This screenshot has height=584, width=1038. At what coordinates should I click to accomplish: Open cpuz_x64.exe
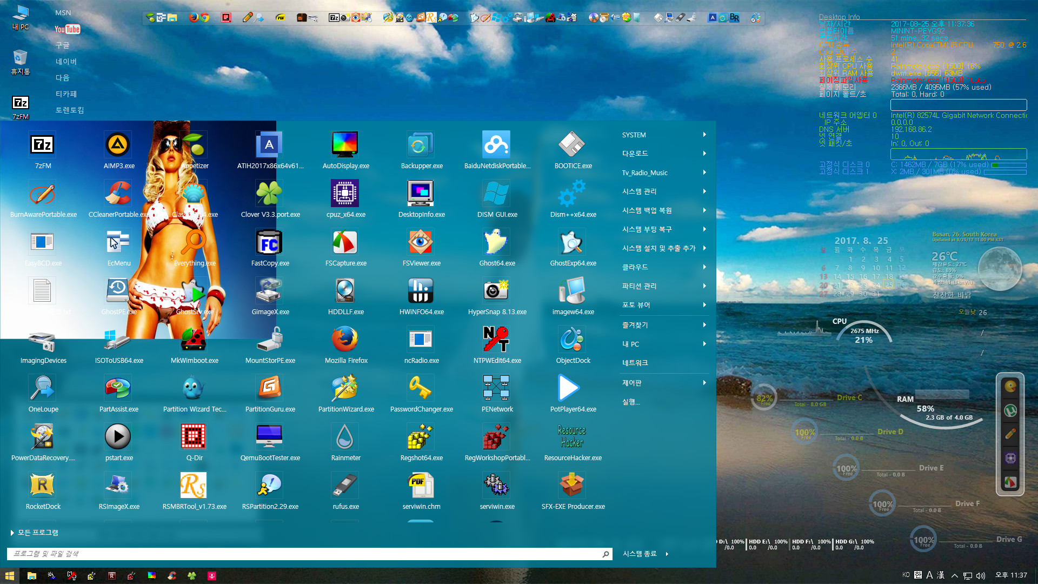tap(345, 199)
